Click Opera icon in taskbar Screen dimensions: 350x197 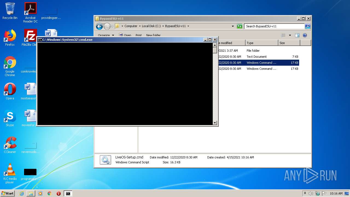point(59,193)
